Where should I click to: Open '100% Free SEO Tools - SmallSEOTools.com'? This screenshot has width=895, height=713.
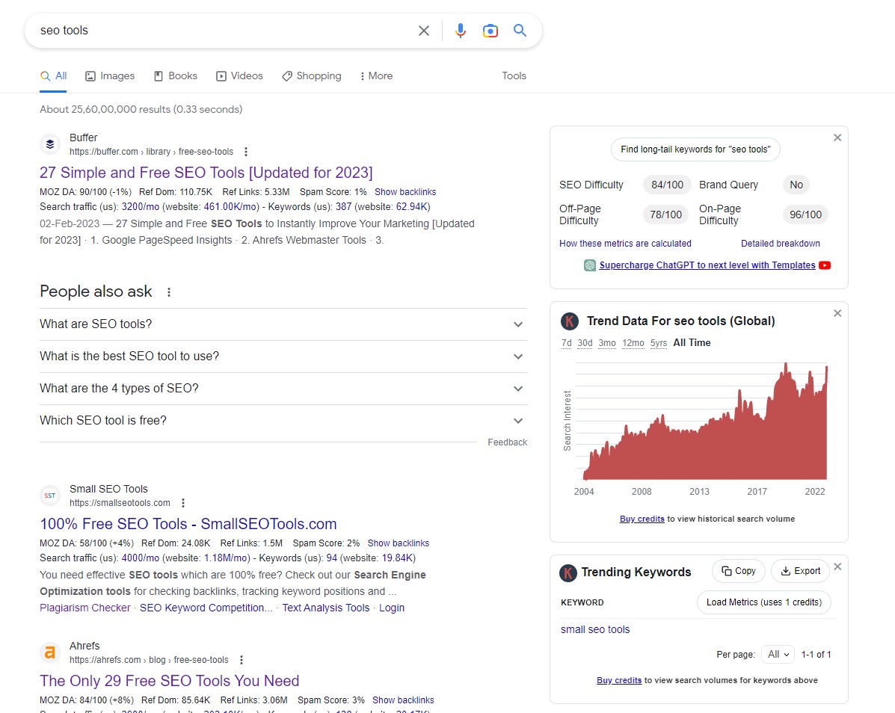(x=188, y=524)
